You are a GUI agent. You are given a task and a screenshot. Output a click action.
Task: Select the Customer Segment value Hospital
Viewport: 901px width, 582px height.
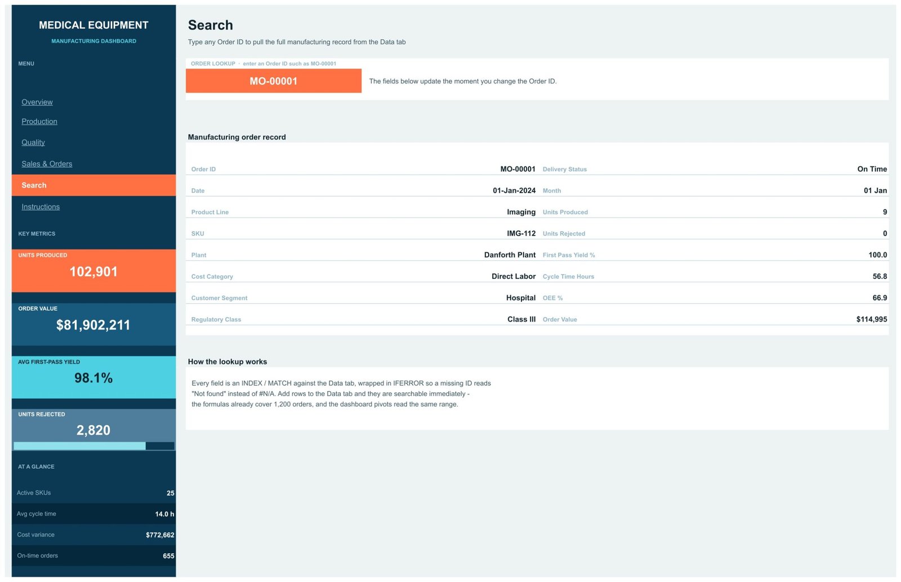(520, 297)
